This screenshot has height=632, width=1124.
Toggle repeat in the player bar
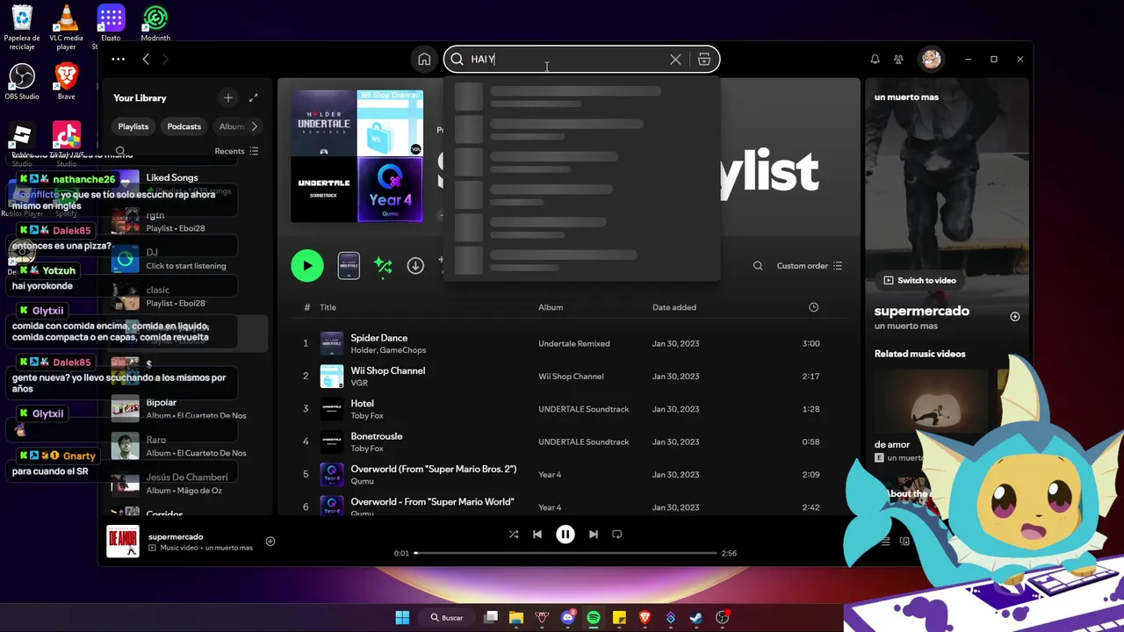617,534
